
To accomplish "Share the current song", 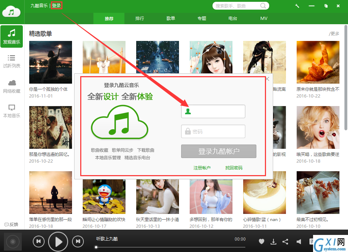I will (x=285, y=242).
